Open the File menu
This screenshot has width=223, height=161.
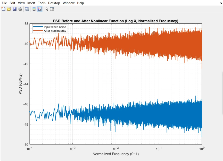(4, 3)
